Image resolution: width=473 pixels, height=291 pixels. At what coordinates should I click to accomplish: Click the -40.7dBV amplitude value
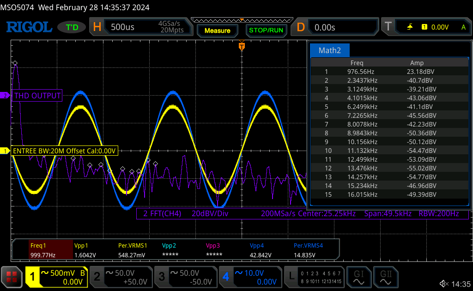click(x=419, y=80)
